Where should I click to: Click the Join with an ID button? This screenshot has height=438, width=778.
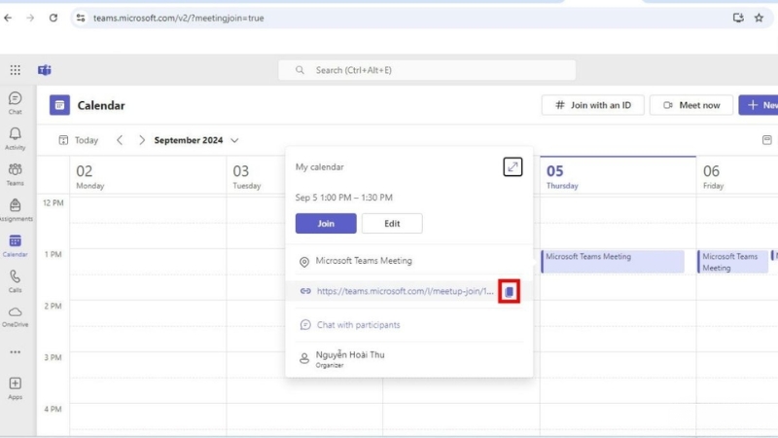592,105
